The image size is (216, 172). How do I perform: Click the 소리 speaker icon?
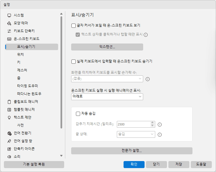coord(9,157)
